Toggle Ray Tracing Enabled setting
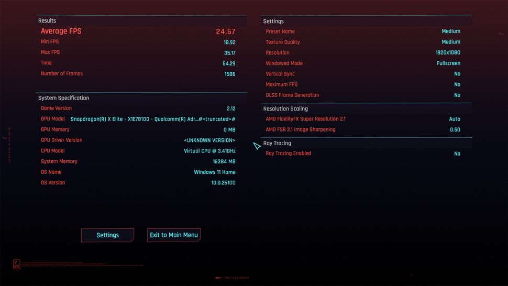The image size is (508, 286). [457, 154]
